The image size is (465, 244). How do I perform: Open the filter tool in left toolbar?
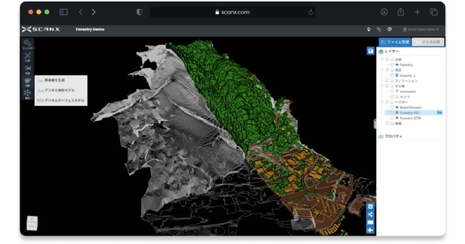click(28, 44)
